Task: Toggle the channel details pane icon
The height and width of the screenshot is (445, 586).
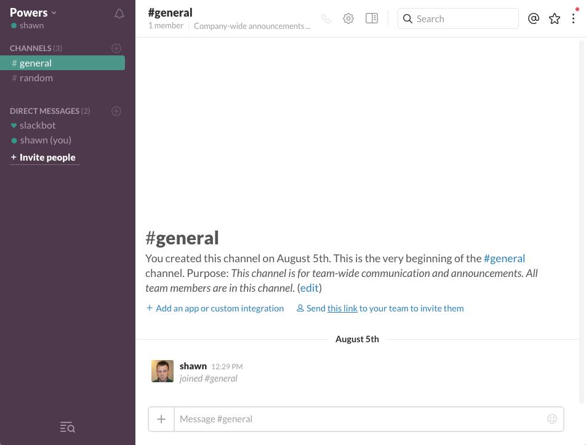Action: (x=372, y=18)
